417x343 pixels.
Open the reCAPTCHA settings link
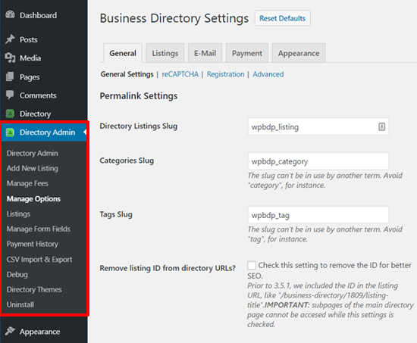[180, 74]
